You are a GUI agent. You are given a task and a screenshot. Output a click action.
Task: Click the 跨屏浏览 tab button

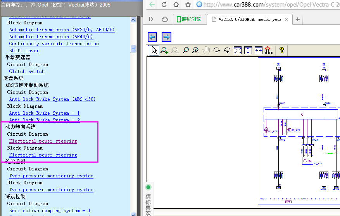click(189, 19)
